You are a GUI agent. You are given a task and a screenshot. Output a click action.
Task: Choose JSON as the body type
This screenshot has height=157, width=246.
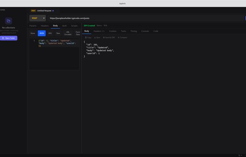point(42,33)
